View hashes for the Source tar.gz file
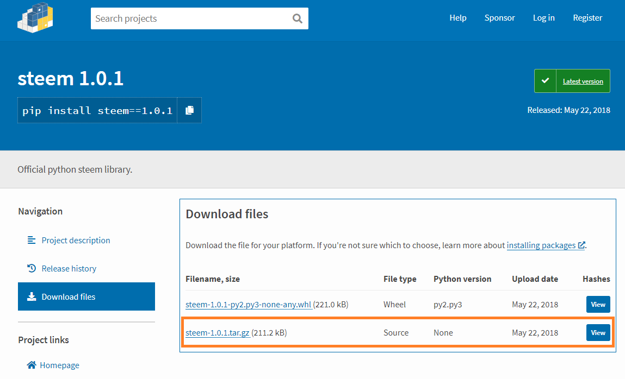625x379 pixels. [598, 332]
